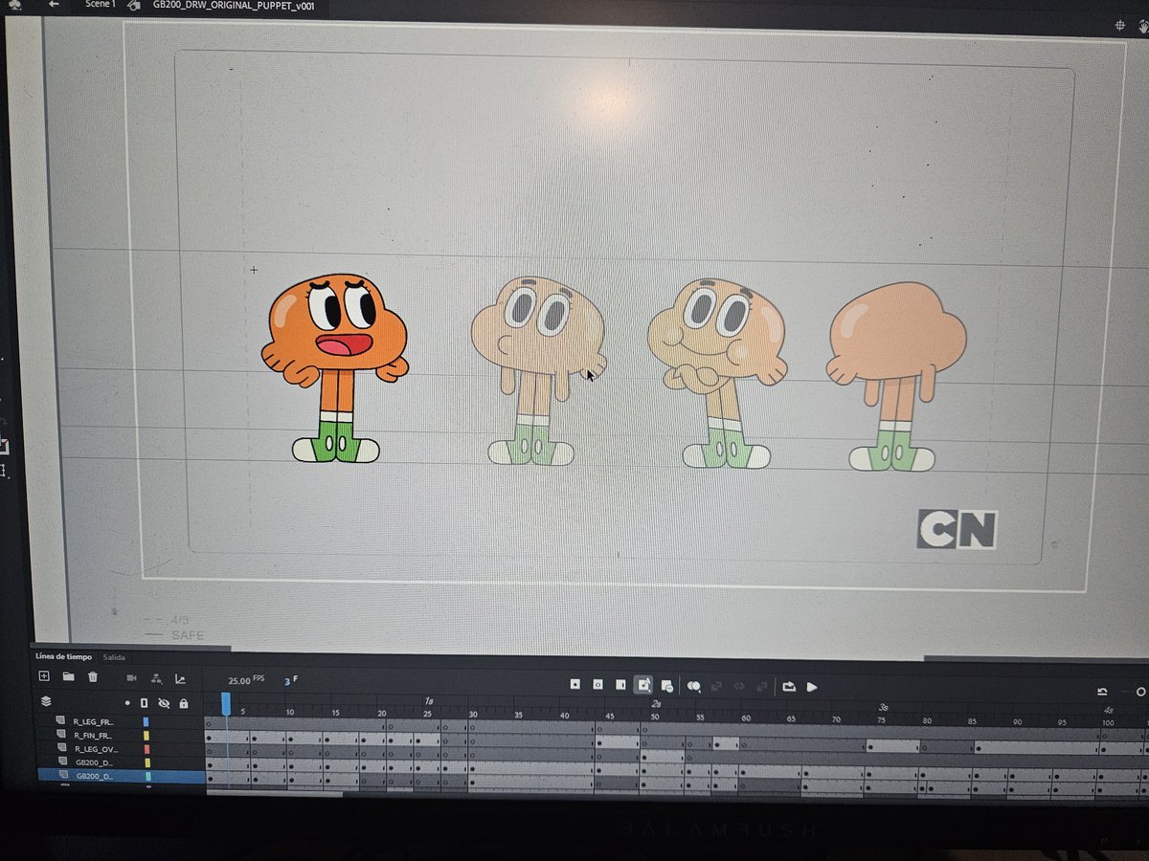Toggle the layers stack view icon
Image resolution: width=1149 pixels, height=861 pixels.
(45, 701)
